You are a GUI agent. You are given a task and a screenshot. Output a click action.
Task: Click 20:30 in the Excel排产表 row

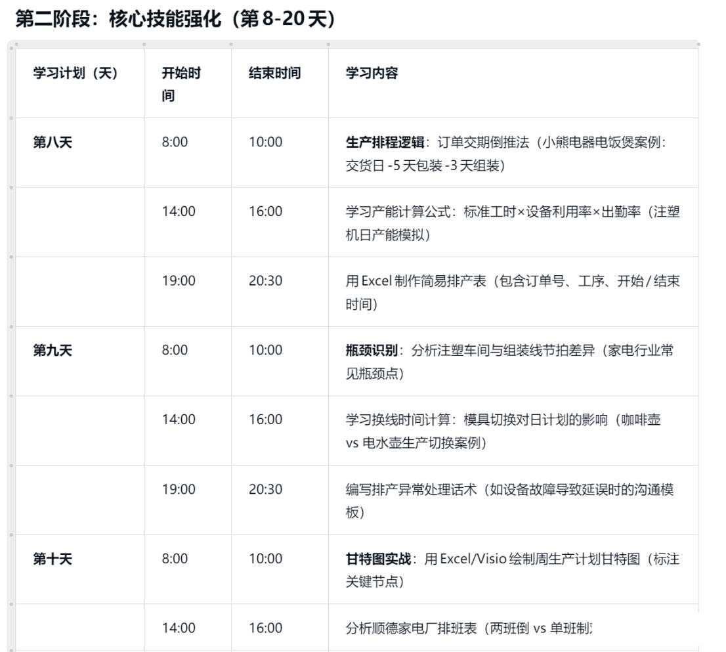point(265,280)
